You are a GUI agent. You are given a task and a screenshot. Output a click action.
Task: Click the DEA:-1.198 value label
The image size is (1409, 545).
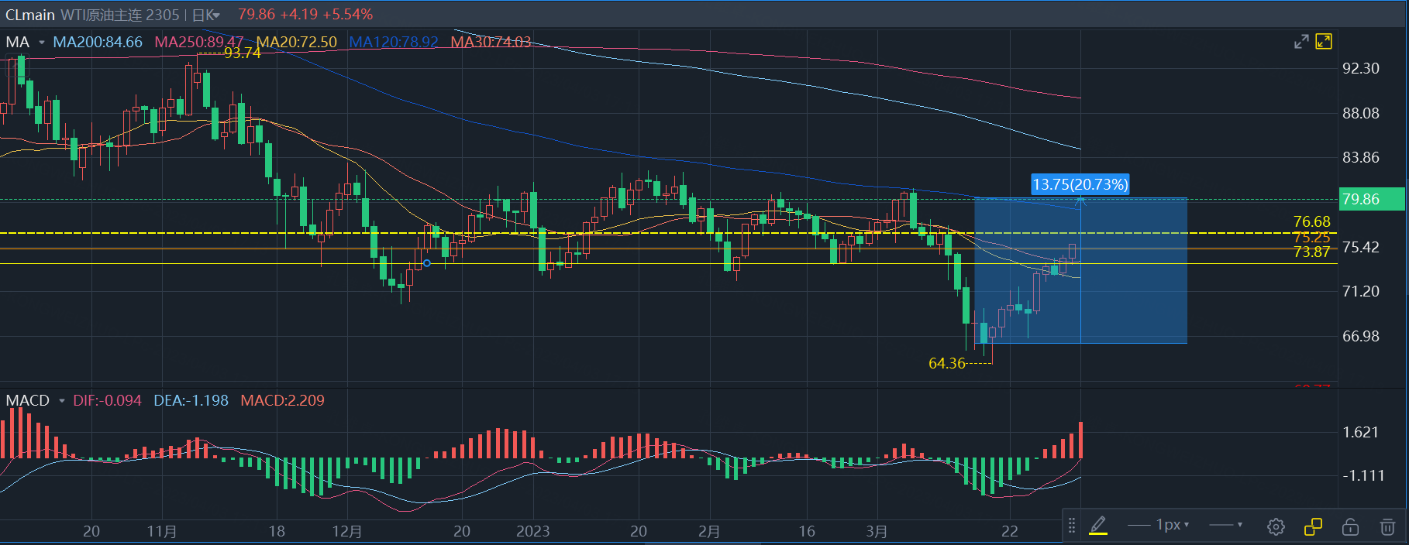pos(191,400)
